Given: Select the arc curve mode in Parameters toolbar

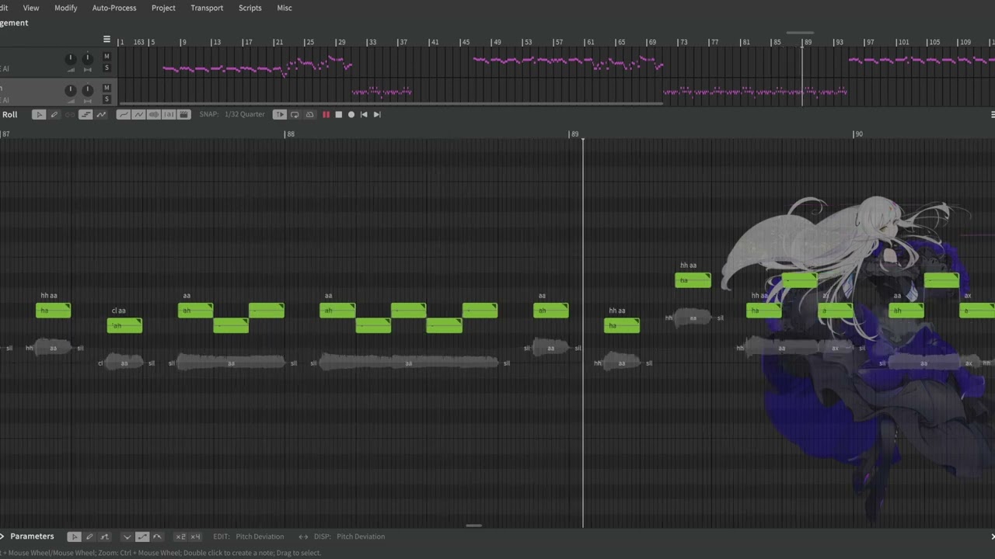Looking at the screenshot, I should pos(157,536).
